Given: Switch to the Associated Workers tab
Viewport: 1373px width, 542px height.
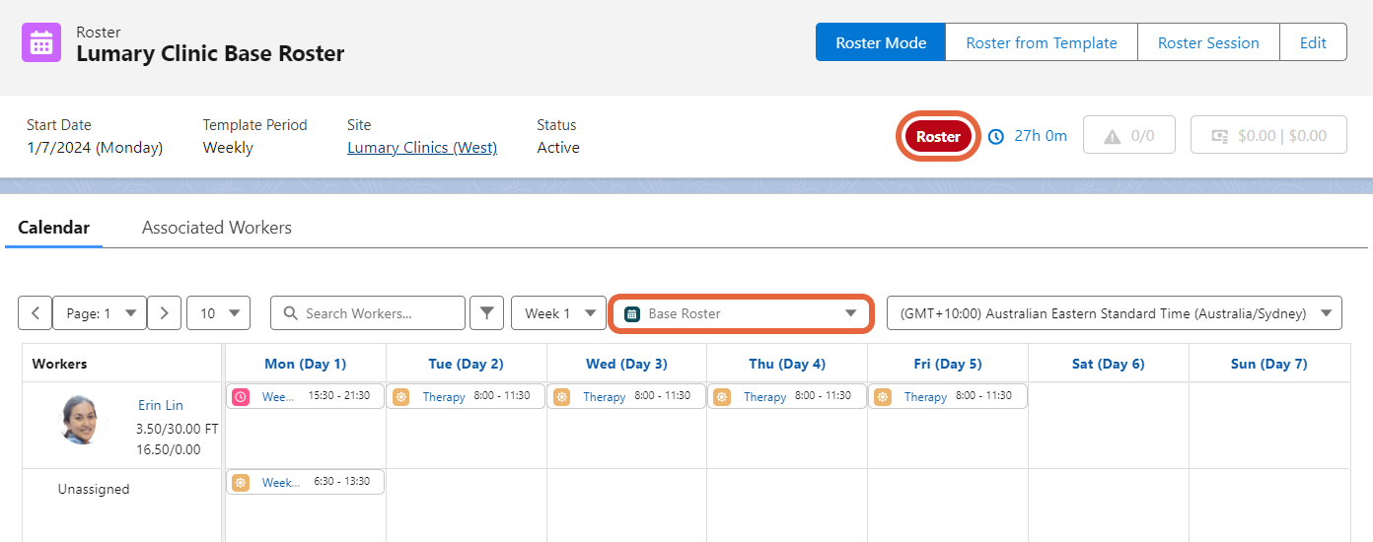Looking at the screenshot, I should tap(217, 228).
